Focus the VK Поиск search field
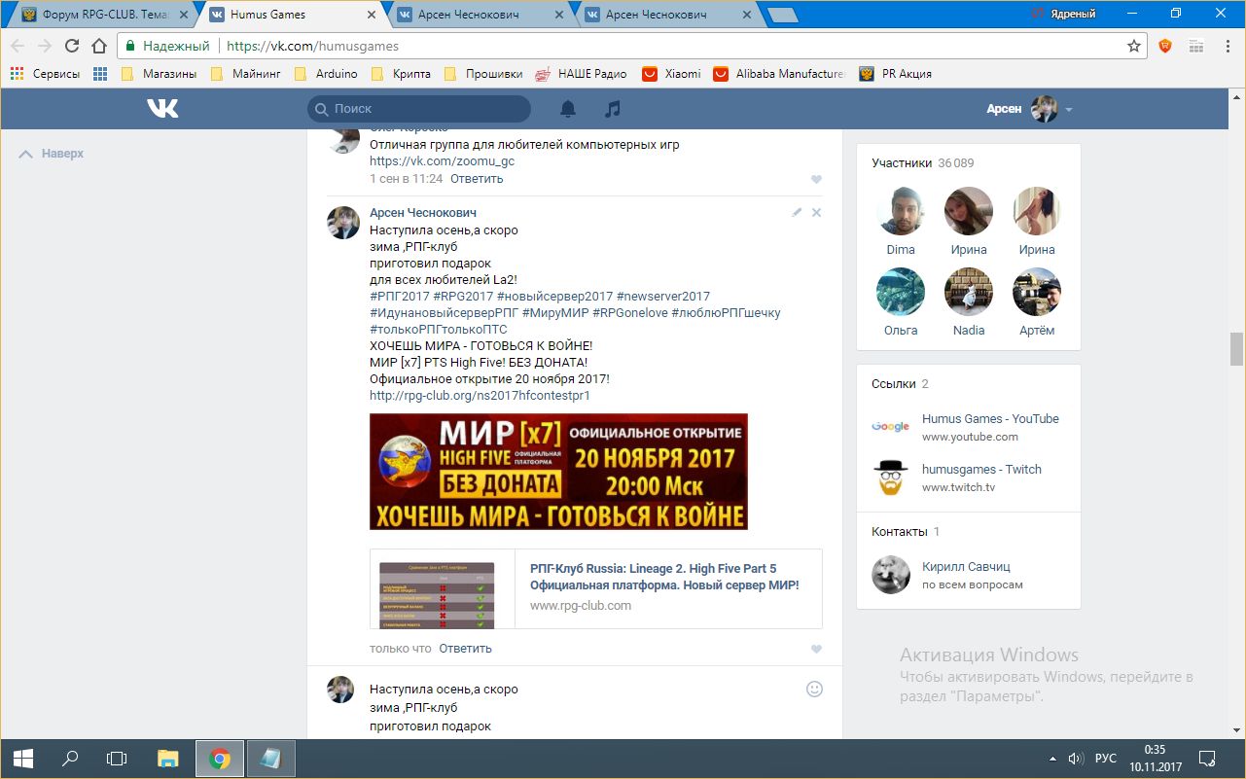This screenshot has height=779, width=1246. pyautogui.click(x=419, y=109)
